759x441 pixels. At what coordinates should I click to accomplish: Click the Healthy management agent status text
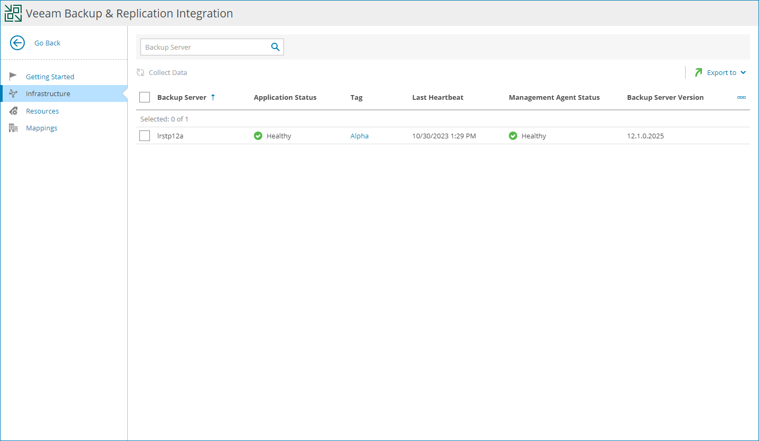(x=534, y=136)
